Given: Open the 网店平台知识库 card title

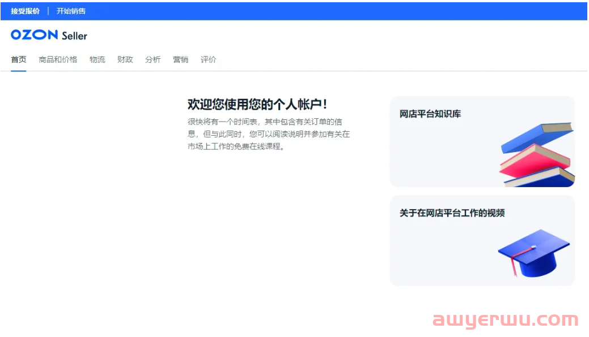Looking at the screenshot, I should click(430, 114).
